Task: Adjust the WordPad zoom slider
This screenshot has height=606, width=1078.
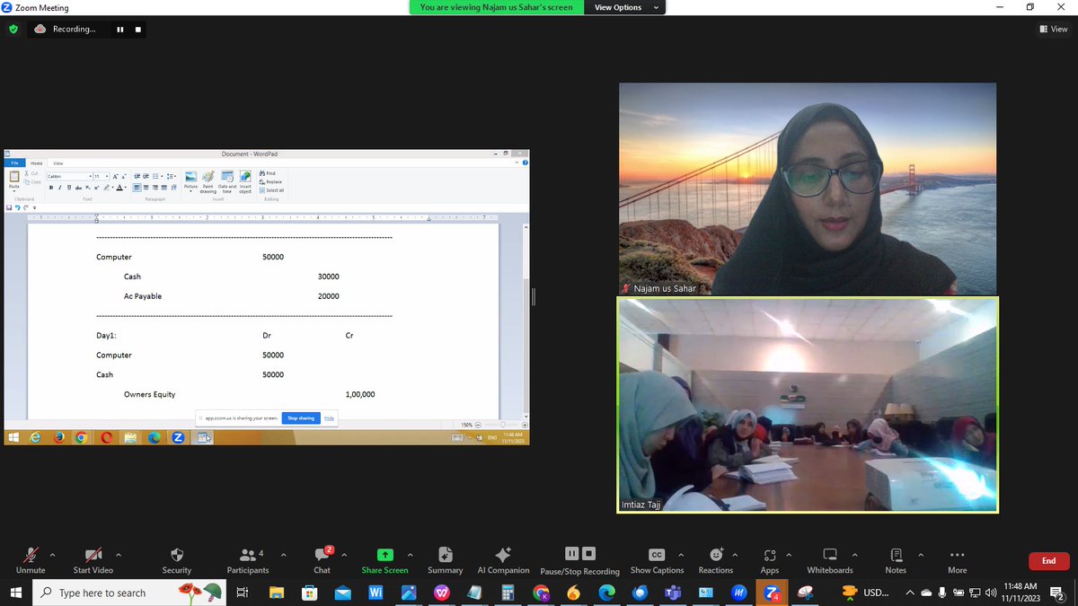Action: (501, 425)
